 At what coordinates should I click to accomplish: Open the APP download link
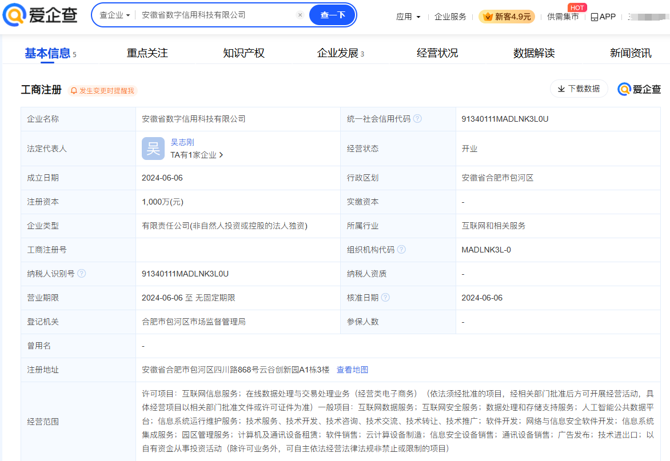(x=603, y=17)
